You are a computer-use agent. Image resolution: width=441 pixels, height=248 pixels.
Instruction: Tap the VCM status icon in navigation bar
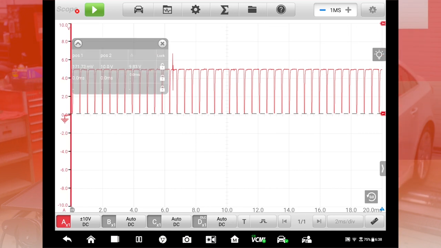[x=258, y=239]
